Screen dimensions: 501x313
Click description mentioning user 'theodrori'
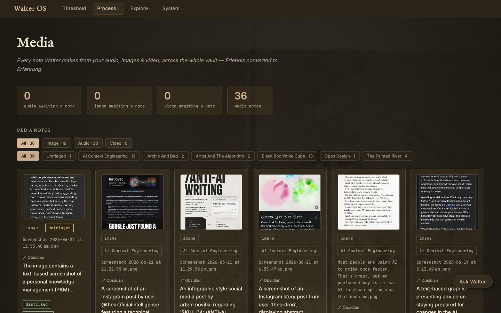289,300
